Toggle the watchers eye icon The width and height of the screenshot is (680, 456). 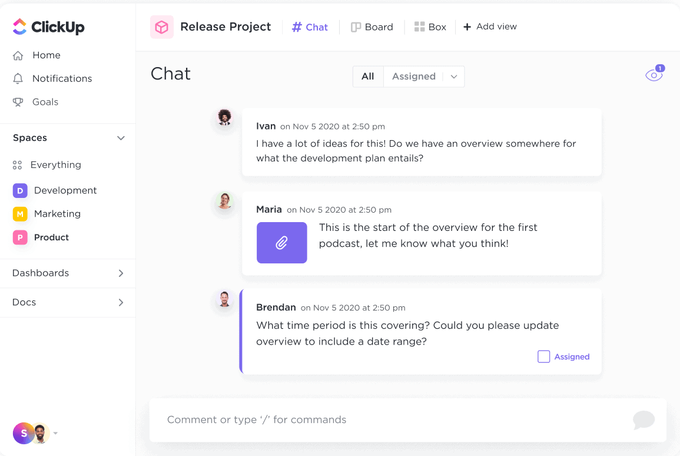654,75
